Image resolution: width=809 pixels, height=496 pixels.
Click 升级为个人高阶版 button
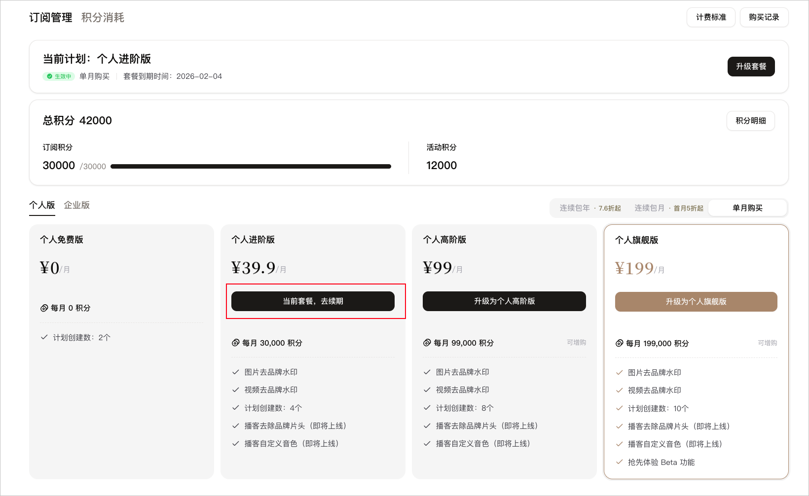click(x=504, y=301)
